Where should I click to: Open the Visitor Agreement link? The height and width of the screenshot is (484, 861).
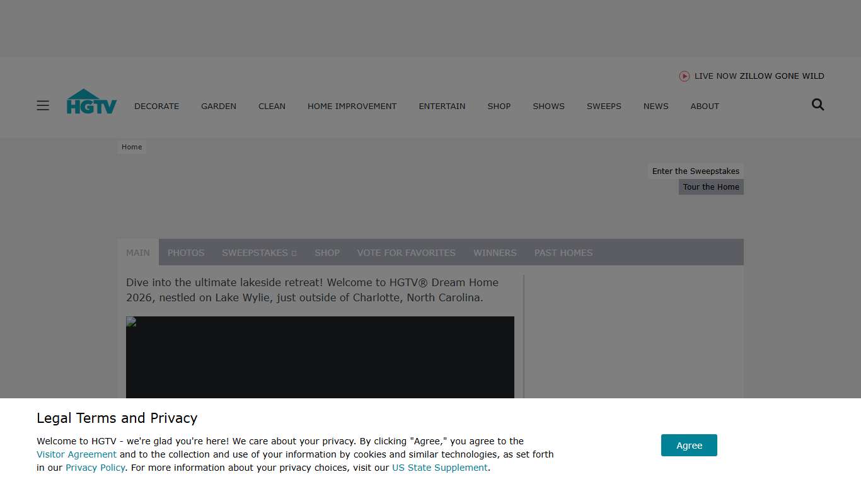(x=76, y=454)
